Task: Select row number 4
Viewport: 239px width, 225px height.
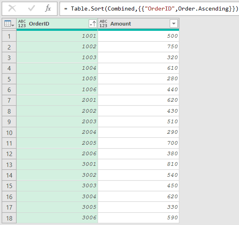Action: click(9, 69)
